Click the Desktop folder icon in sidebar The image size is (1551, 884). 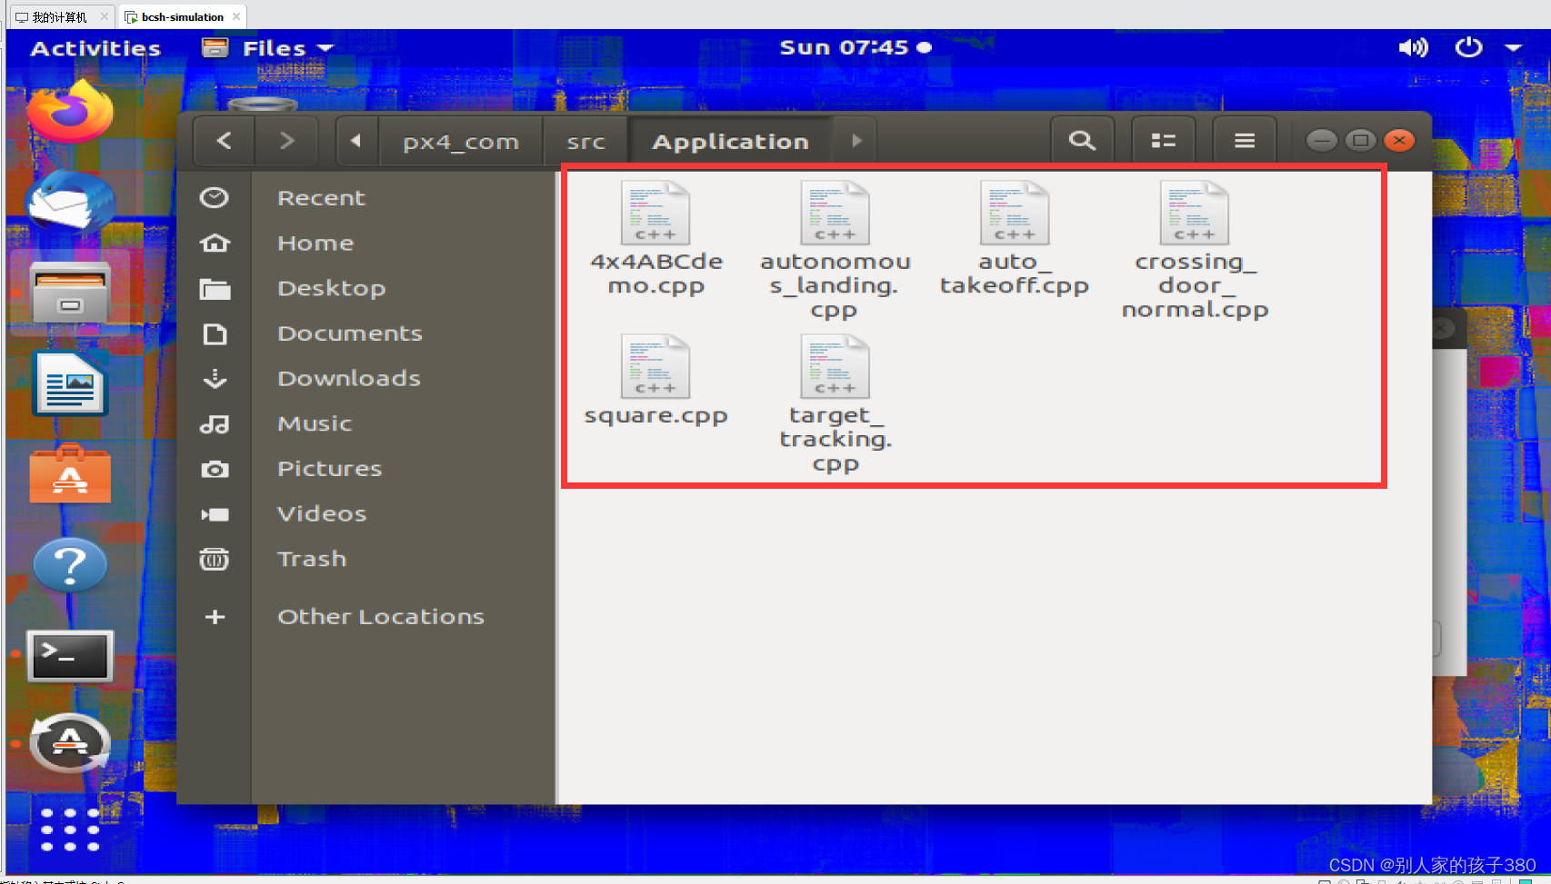pyautogui.click(x=215, y=289)
